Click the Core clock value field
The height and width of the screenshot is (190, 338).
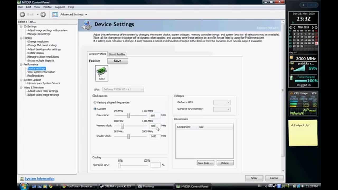(155, 115)
